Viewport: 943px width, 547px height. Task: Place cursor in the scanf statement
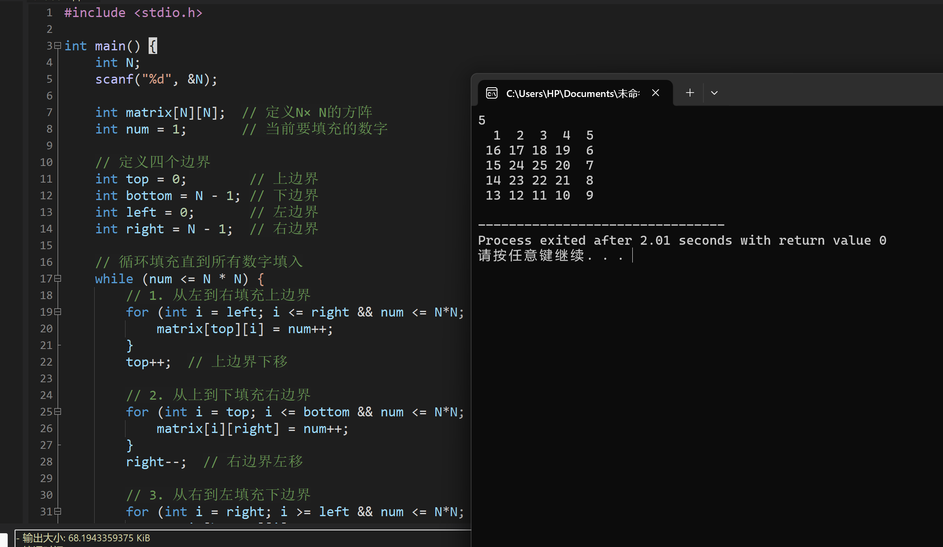point(156,79)
